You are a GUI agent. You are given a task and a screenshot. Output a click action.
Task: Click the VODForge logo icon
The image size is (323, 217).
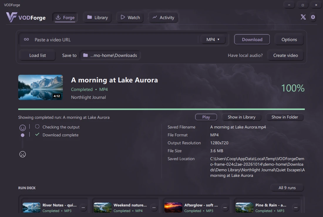coord(11,17)
